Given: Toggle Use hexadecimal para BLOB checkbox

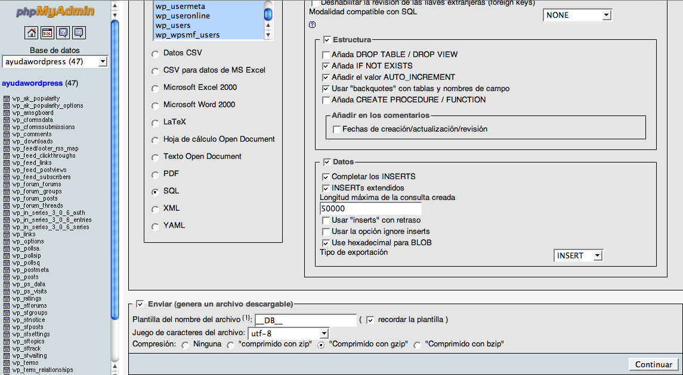Looking at the screenshot, I should (x=326, y=243).
